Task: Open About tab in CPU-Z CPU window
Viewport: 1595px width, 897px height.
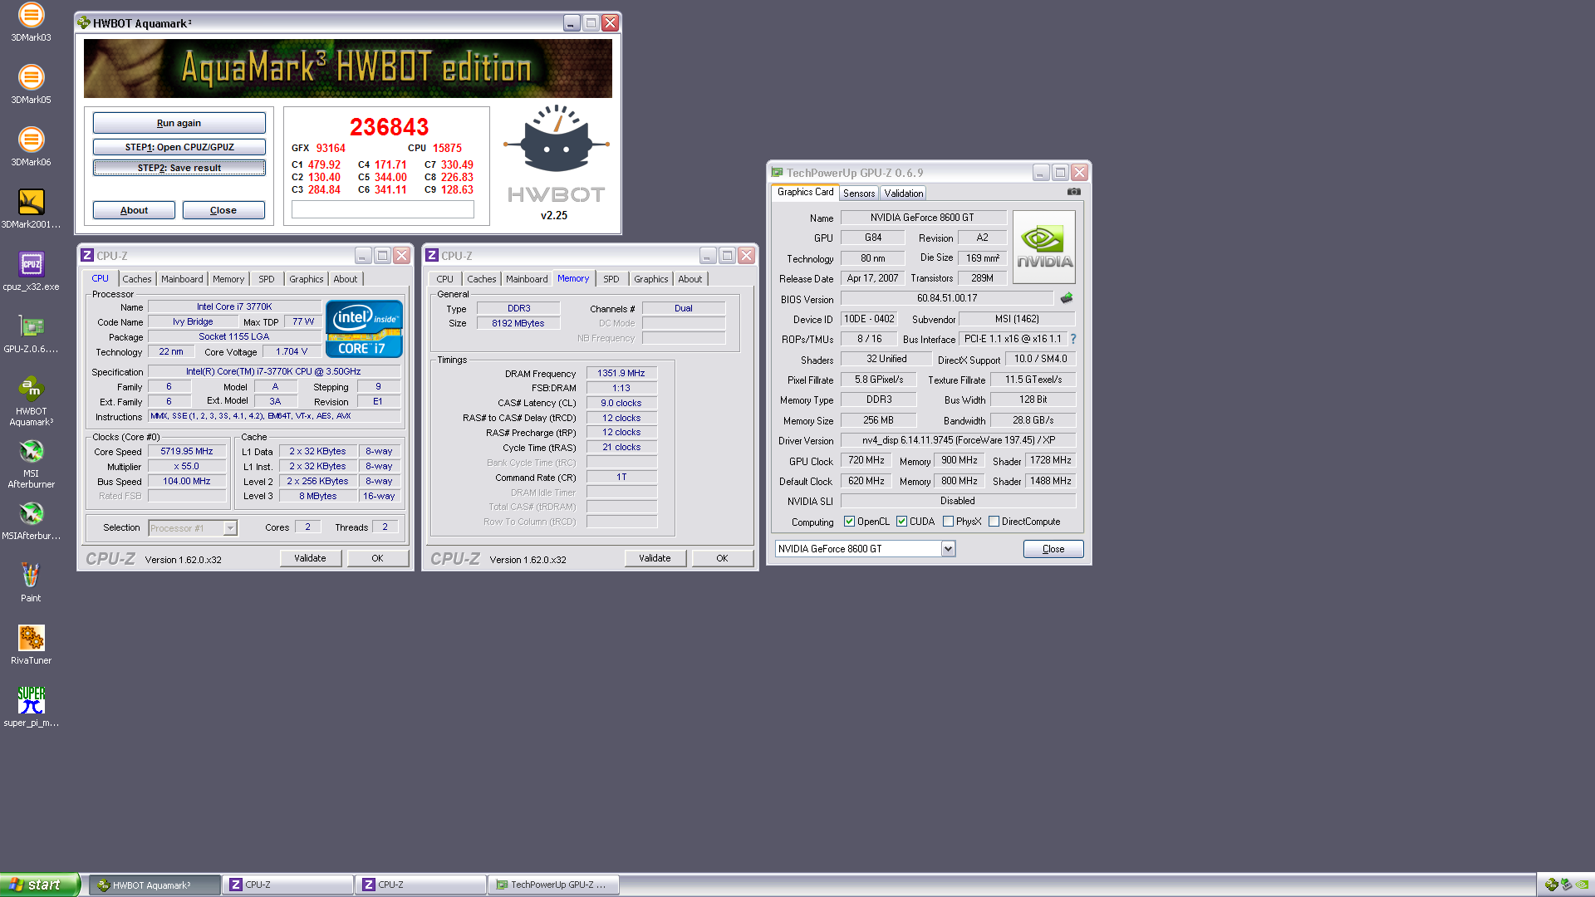Action: [346, 279]
